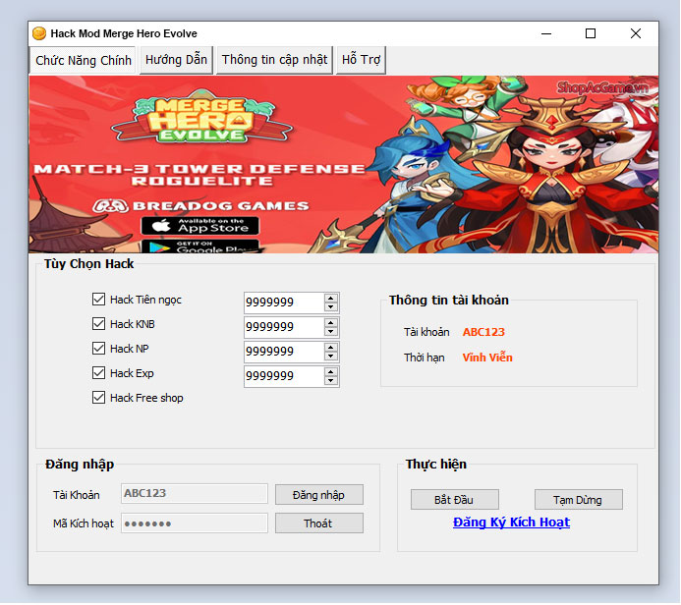Click the Merge Hero Evolve logo
This screenshot has width=681, height=605.
coord(202,117)
